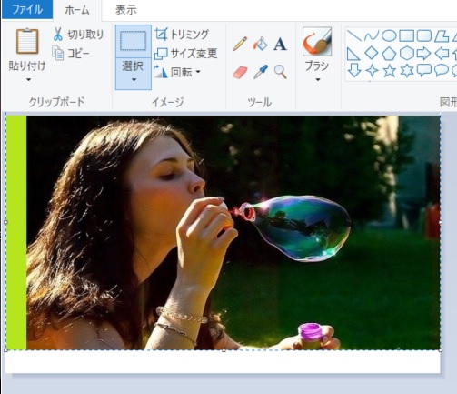Select the Pencil tool
Screen dimensions: 457x394
click(240, 44)
